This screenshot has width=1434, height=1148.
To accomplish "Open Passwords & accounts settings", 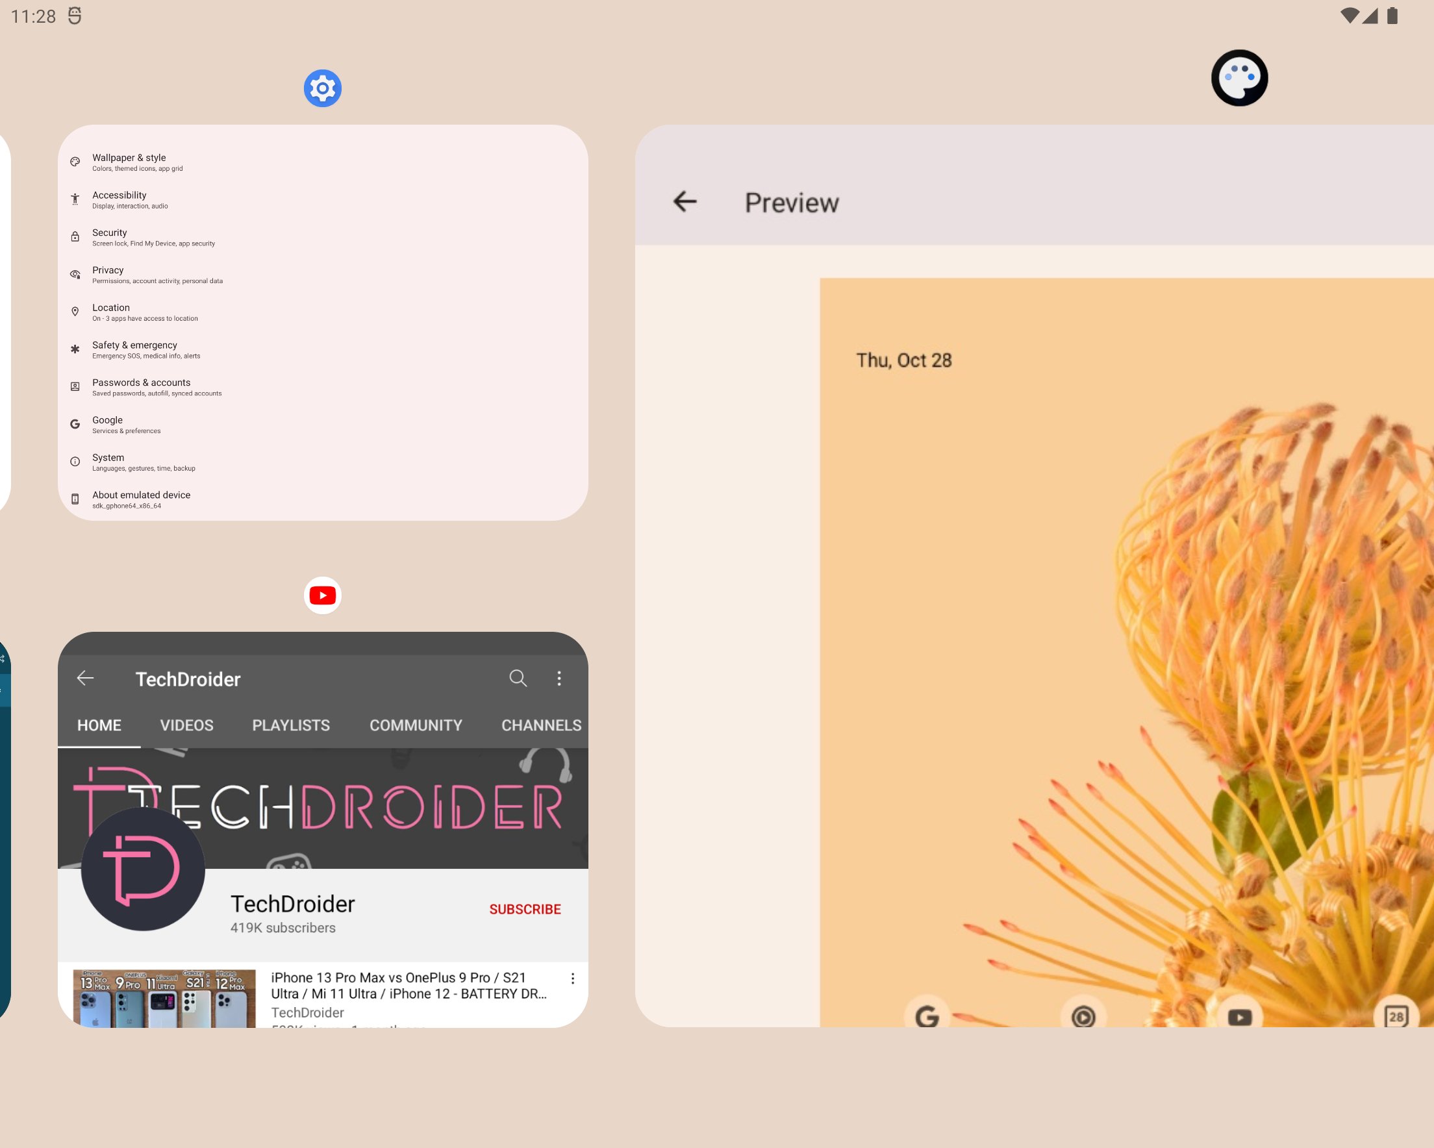I will (x=323, y=387).
